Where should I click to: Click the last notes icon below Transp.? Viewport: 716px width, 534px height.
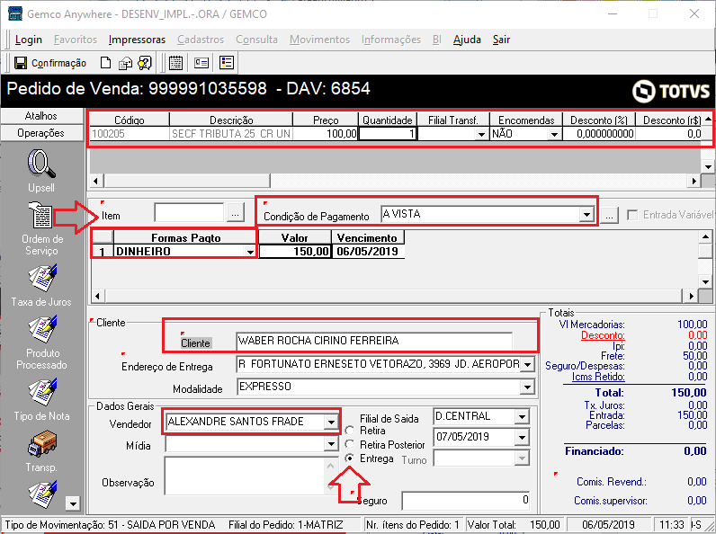tap(42, 494)
